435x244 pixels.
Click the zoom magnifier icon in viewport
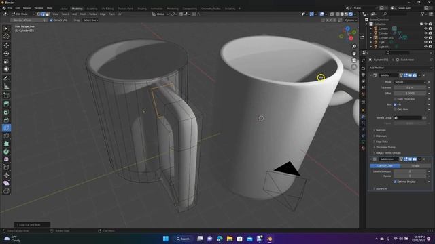coord(354,47)
